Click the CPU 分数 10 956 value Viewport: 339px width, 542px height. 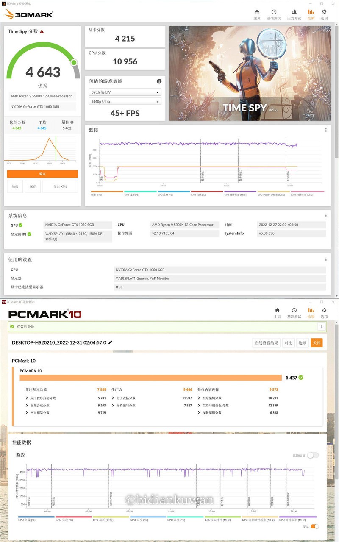click(125, 61)
